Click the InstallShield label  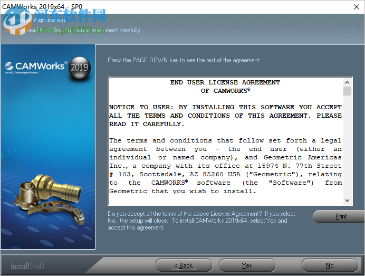[27, 266]
